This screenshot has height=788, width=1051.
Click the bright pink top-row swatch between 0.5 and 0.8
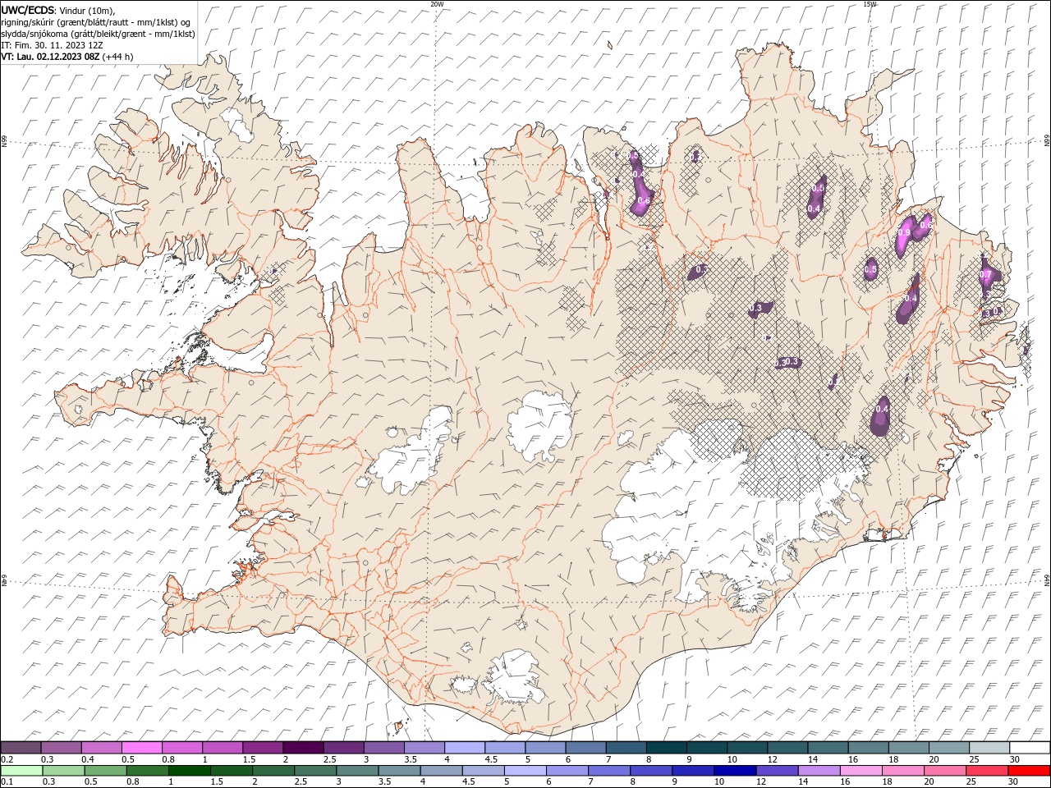[x=142, y=748]
